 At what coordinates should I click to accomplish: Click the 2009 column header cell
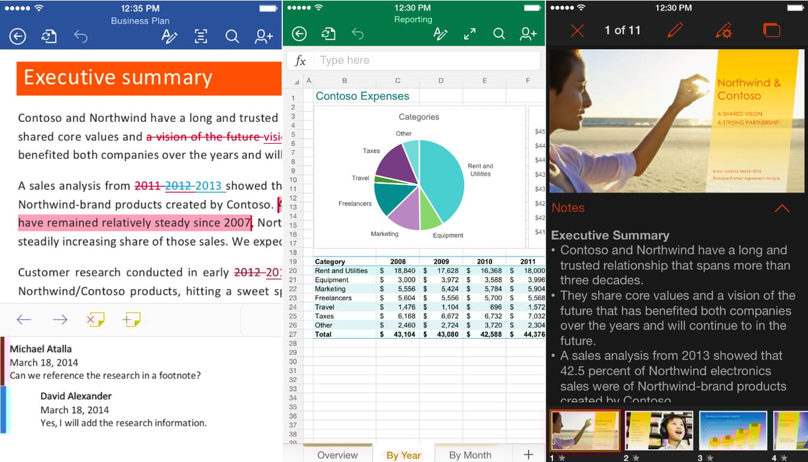441,261
